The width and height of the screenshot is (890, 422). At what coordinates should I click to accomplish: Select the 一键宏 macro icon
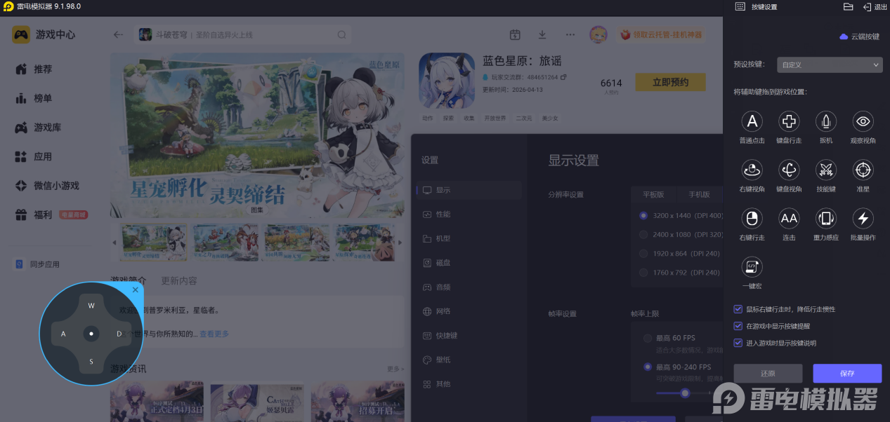coord(752,266)
